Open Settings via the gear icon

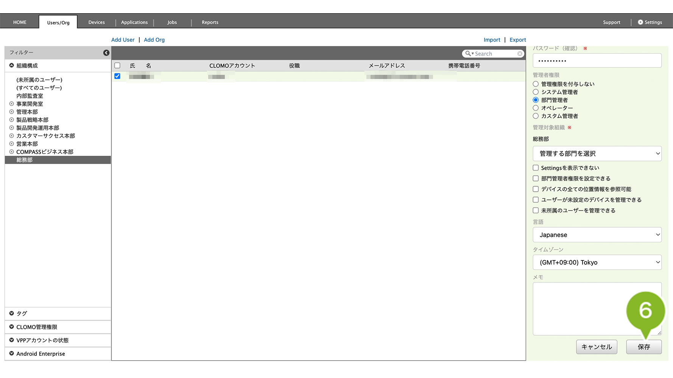pyautogui.click(x=640, y=22)
